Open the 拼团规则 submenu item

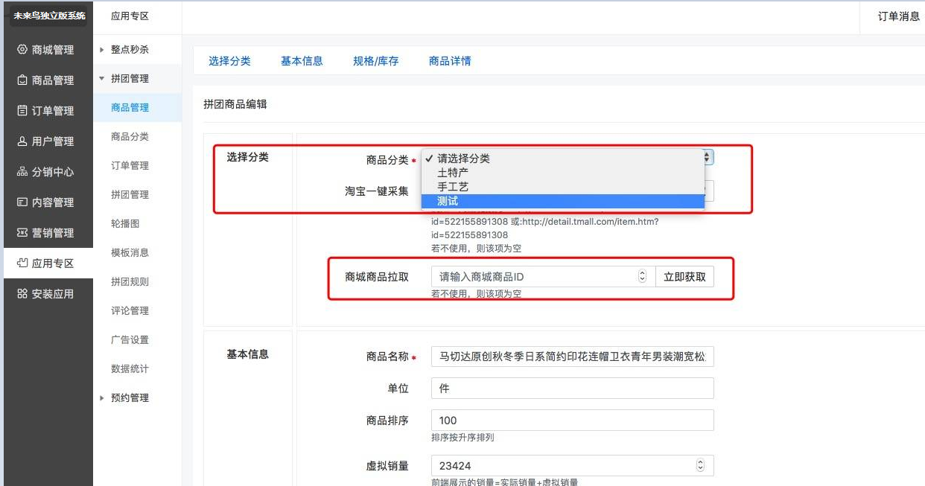[130, 281]
